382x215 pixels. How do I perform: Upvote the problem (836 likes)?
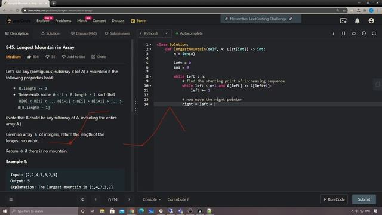point(33,57)
